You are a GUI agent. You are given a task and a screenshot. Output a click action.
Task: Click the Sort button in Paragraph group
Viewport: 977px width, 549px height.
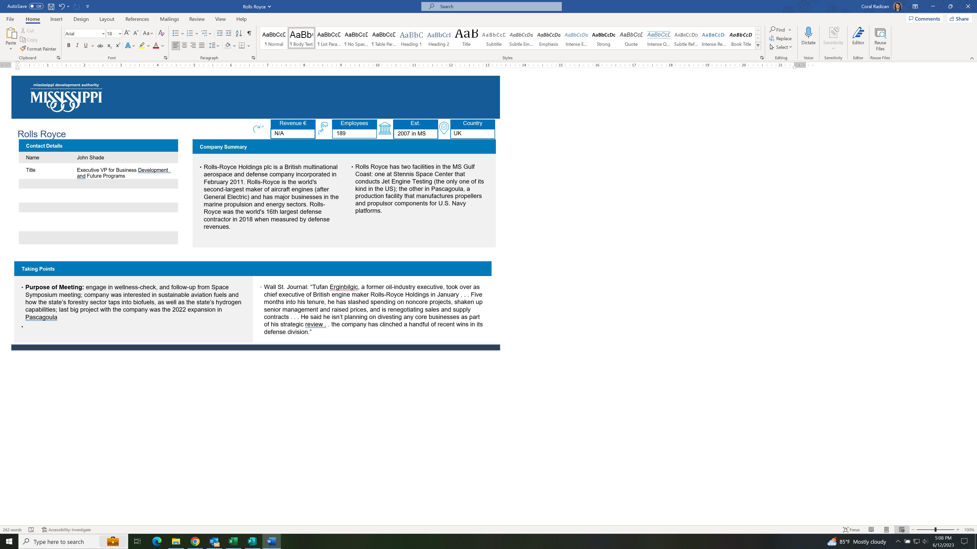239,33
